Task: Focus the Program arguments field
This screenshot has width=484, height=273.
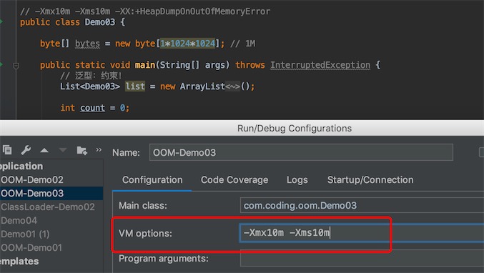Action: pyautogui.click(x=362, y=259)
